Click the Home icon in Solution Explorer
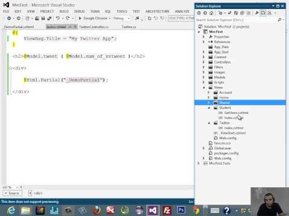Viewport: 289px width, 216px height. pos(211,13)
